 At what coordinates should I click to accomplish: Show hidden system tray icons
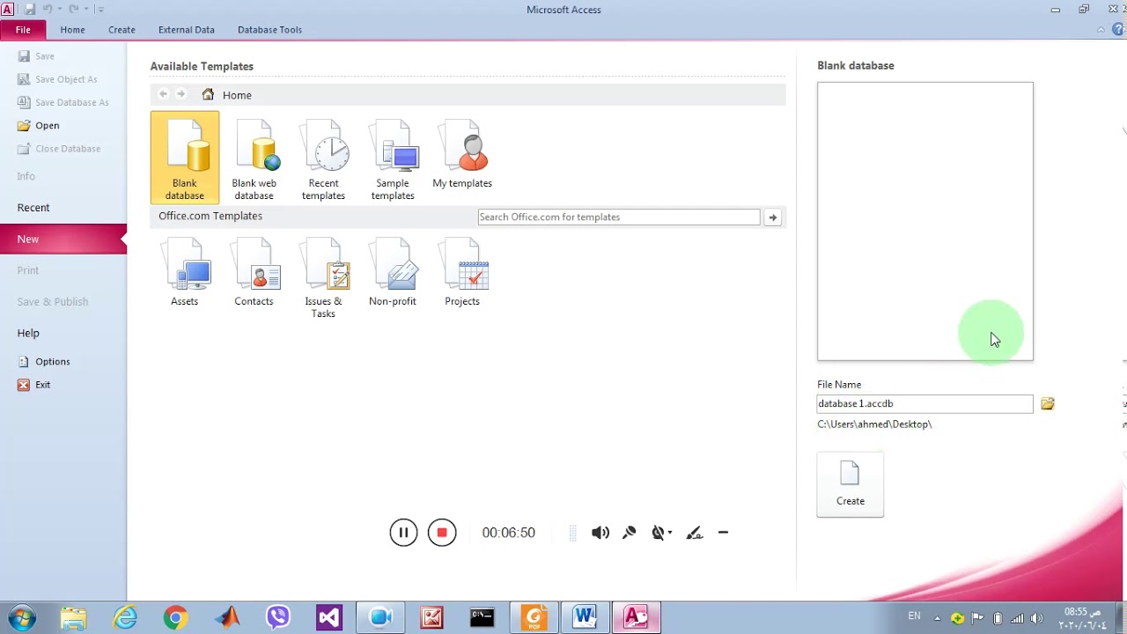[x=937, y=617]
